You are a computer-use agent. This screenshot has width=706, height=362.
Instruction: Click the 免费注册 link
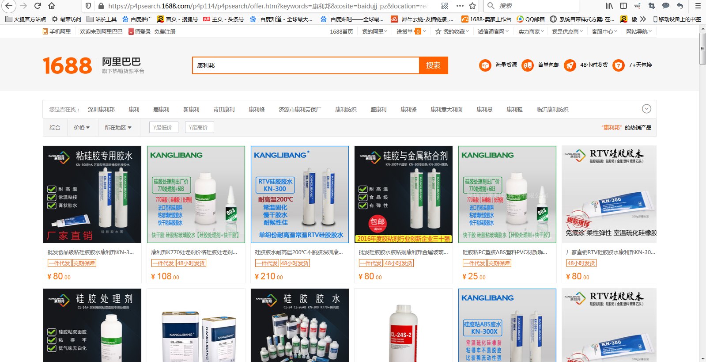pyautogui.click(x=165, y=32)
